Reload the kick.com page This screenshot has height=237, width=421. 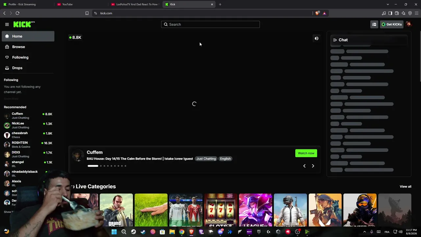coord(17,13)
